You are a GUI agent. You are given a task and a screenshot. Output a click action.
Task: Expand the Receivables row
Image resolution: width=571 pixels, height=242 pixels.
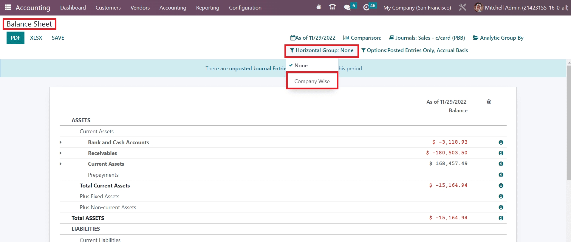point(61,153)
